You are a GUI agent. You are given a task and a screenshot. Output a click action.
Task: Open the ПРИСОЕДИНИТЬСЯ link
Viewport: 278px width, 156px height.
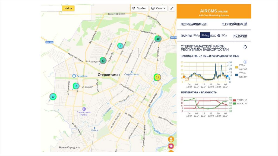(194, 24)
